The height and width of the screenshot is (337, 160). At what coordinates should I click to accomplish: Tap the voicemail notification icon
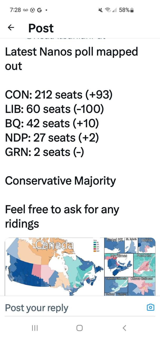click(25, 10)
